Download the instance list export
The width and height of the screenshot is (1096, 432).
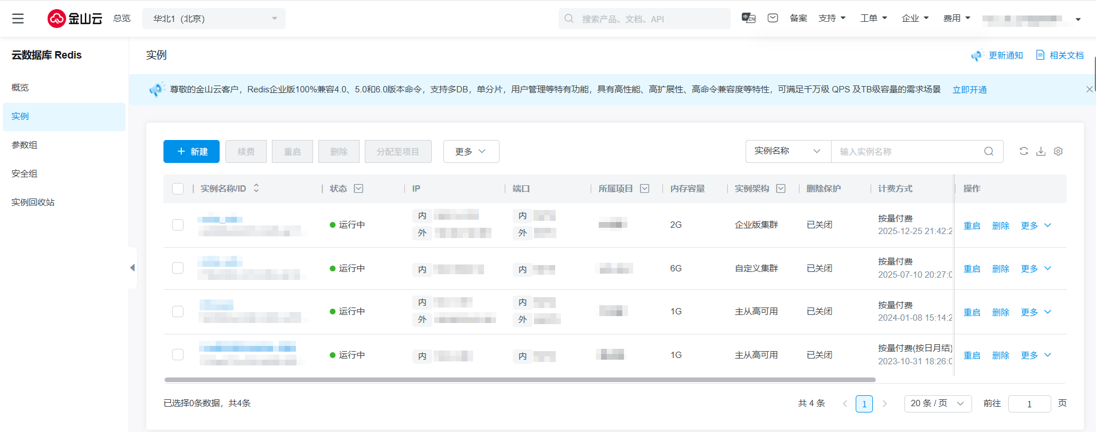click(1041, 151)
